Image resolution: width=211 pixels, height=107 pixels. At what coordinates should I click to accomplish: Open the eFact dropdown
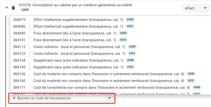(x=196, y=8)
